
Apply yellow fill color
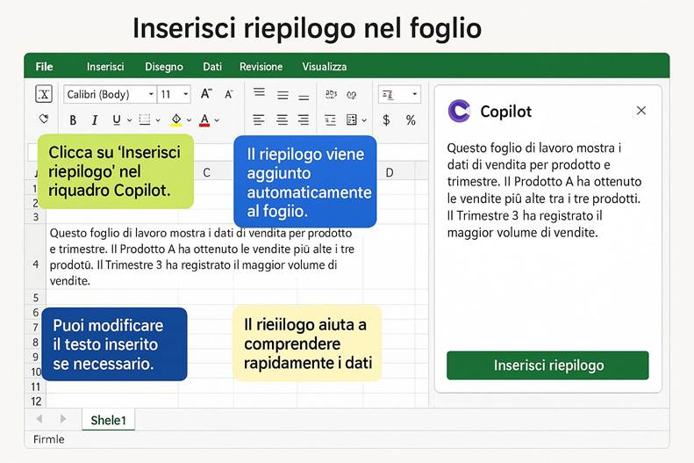tap(176, 120)
